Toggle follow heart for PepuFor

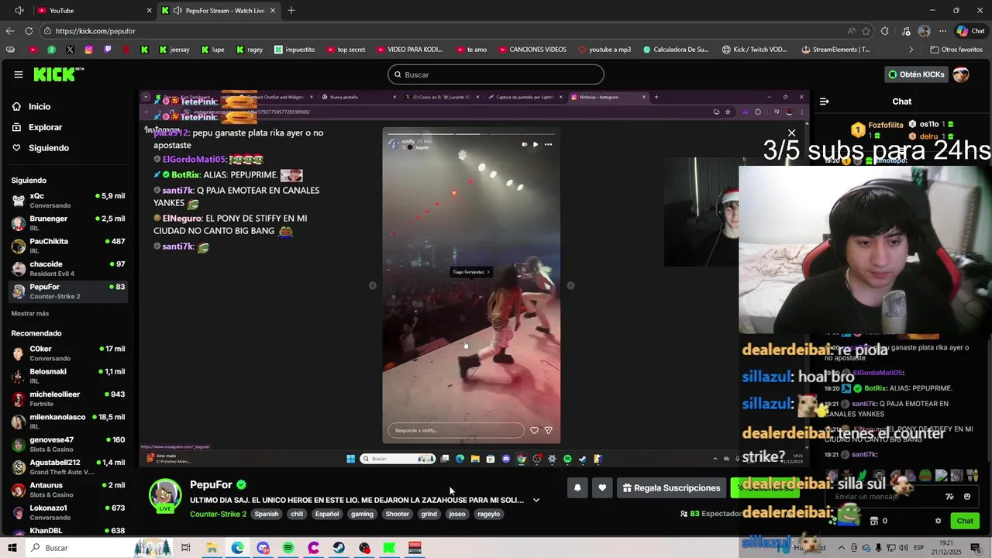point(602,487)
